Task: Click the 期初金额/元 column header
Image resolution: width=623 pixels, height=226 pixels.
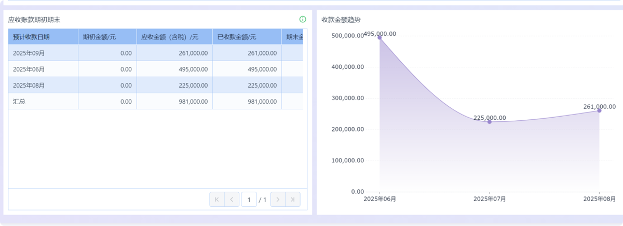Action: [x=107, y=37]
